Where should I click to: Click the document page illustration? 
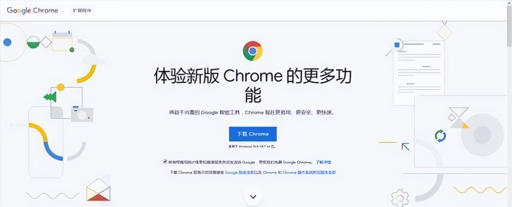[x=419, y=73]
